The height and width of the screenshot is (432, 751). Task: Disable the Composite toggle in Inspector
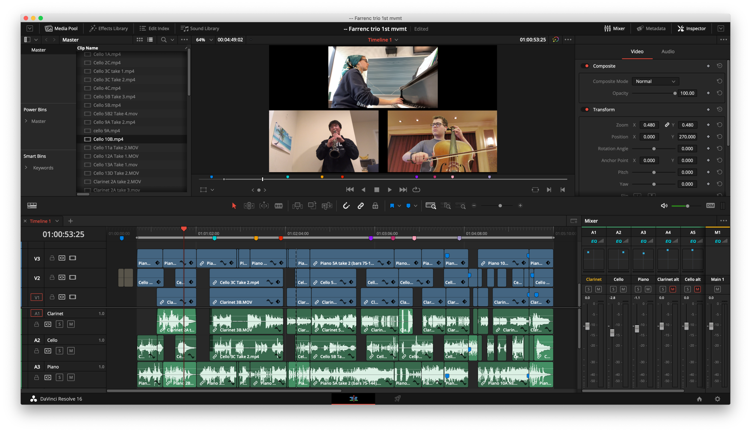pyautogui.click(x=586, y=66)
